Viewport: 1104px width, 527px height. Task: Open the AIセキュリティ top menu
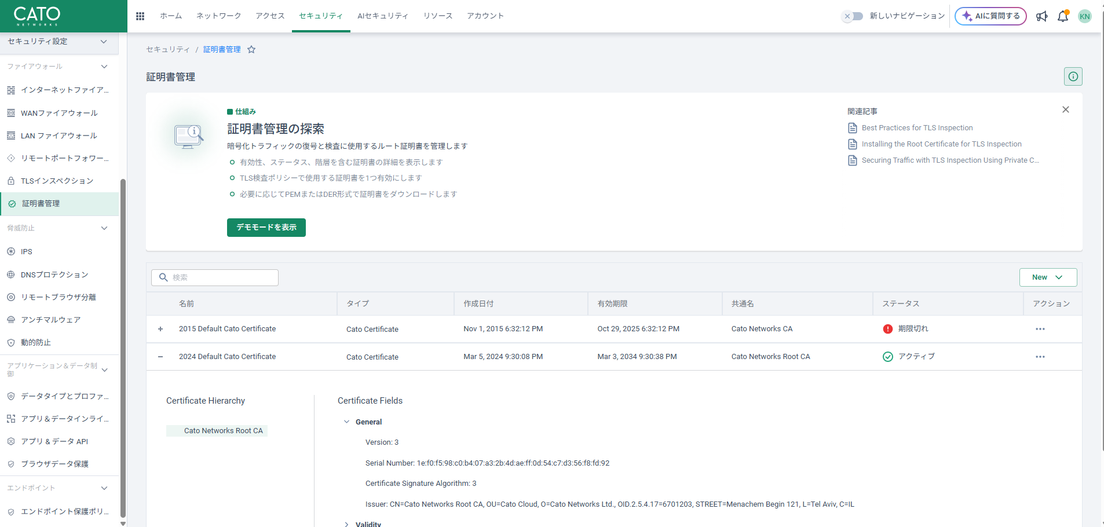(383, 16)
